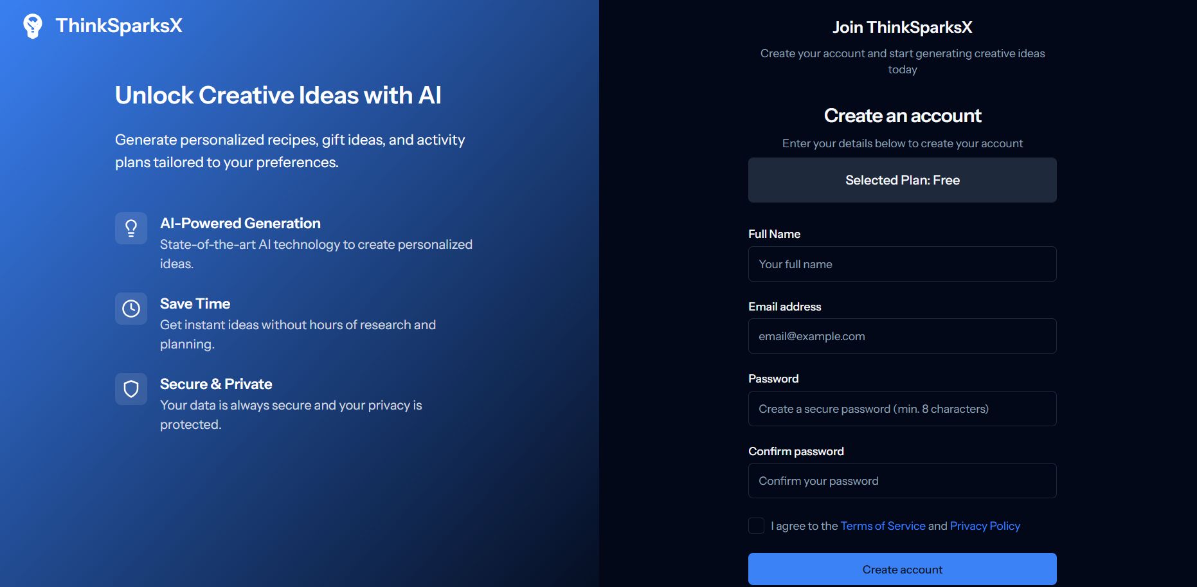Click the Create an account heading

(902, 116)
